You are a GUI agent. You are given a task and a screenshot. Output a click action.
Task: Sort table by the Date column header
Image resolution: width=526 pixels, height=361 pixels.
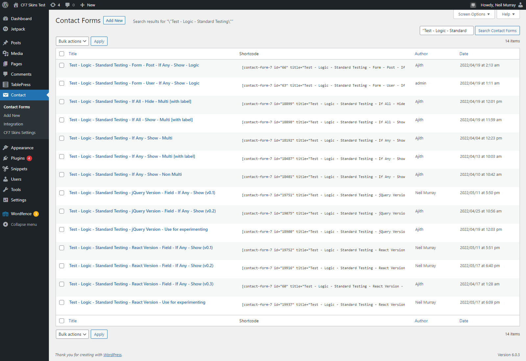coord(464,54)
